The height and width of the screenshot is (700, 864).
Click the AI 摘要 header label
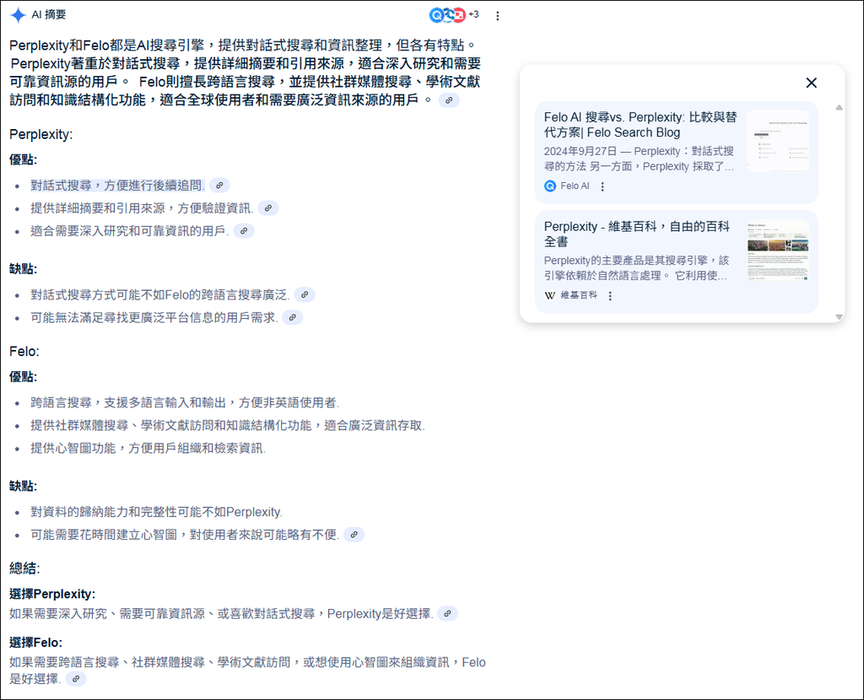click(48, 15)
